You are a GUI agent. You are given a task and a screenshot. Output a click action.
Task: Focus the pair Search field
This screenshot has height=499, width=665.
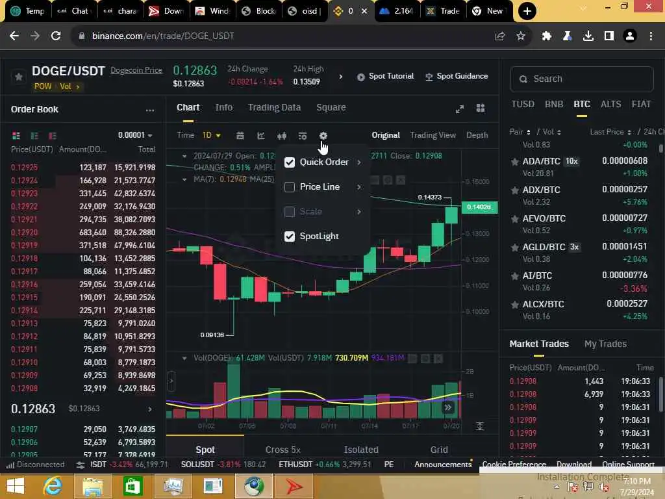(581, 79)
